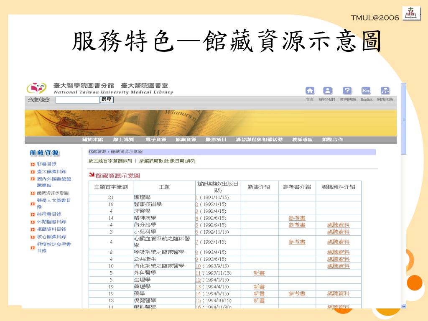Click inside the full-text search field
Screen dimensions: 428x321
pyautogui.click(x=77, y=100)
